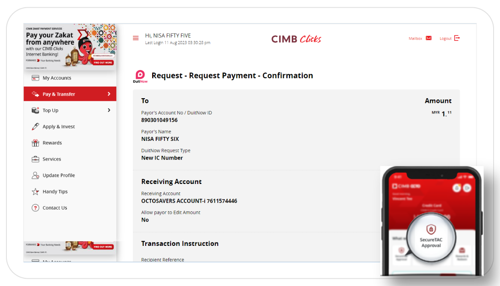This screenshot has width=500, height=286.
Task: Open Apply & Invest menu item
Action: pyautogui.click(x=59, y=127)
